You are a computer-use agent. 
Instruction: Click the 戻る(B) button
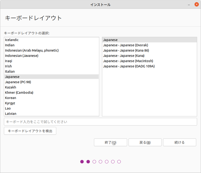(145, 142)
